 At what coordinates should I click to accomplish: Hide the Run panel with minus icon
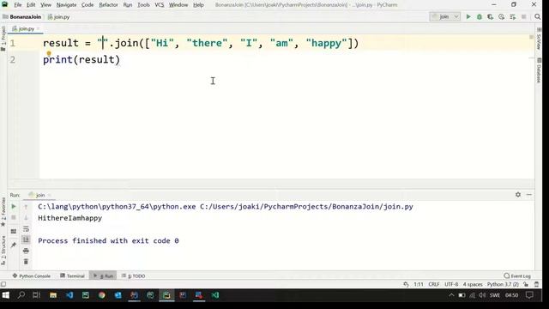[529, 195]
